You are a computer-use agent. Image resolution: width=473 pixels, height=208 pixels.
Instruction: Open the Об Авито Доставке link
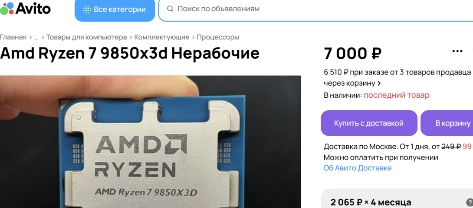pyautogui.click(x=358, y=168)
